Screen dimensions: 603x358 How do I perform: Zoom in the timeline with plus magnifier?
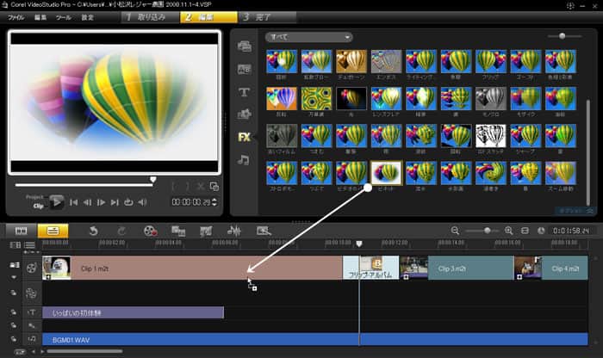(x=509, y=231)
